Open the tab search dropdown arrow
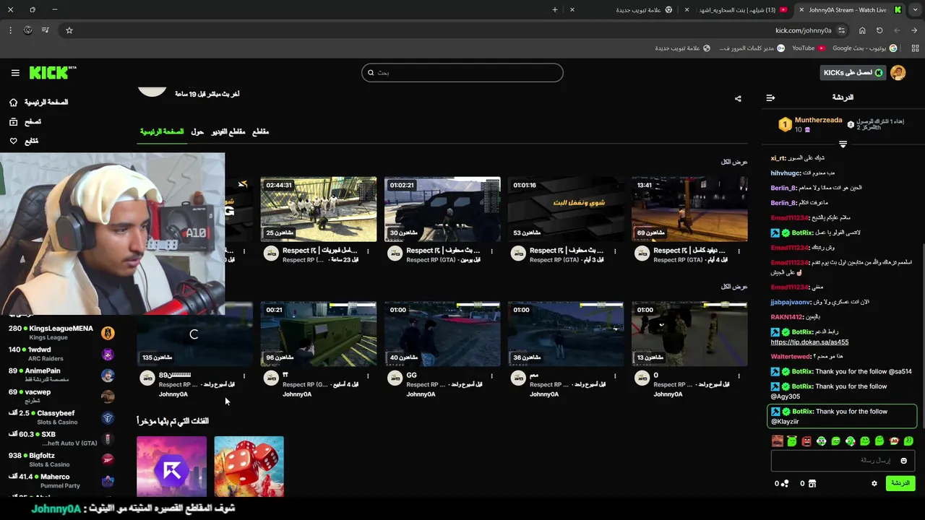Viewport: 925px width, 520px height. click(x=915, y=10)
